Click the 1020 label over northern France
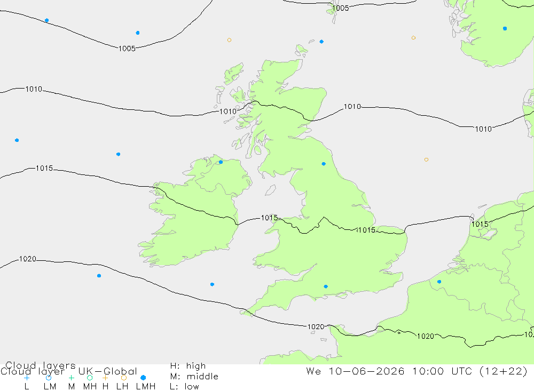This screenshot has width=534, height=391. tap(426, 336)
